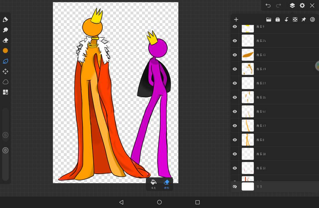Select the smudge tool
This screenshot has width=319, height=208.
5,30
